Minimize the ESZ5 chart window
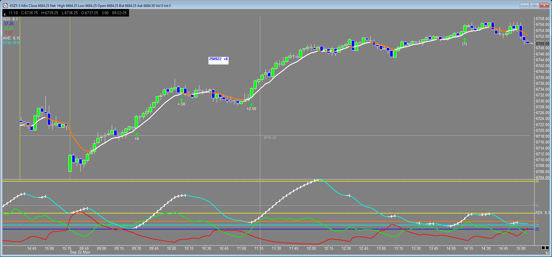 click(525, 6)
